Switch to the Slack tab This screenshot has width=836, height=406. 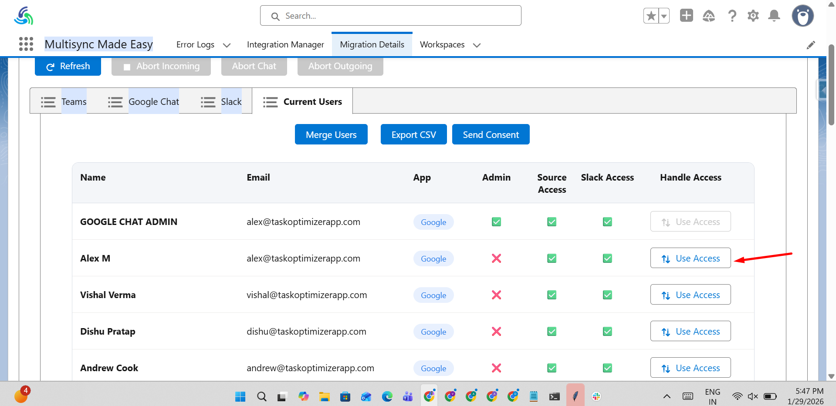[221, 101]
